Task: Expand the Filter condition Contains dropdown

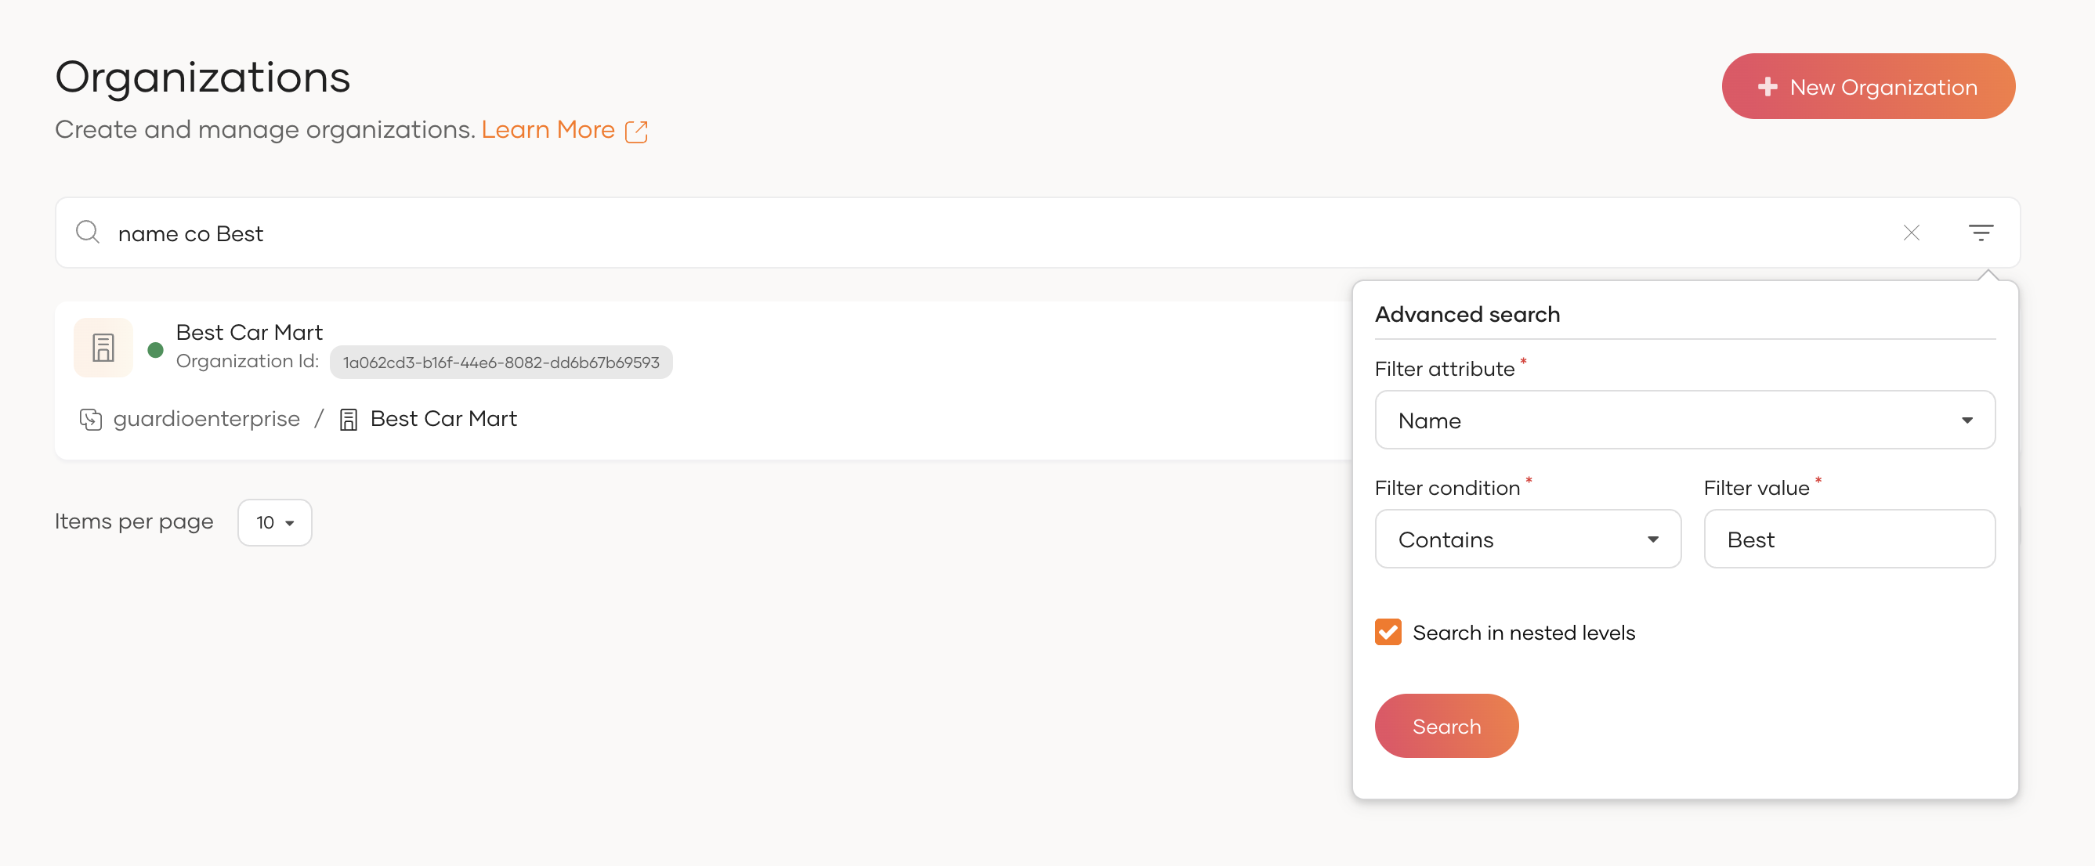Action: pos(1526,539)
